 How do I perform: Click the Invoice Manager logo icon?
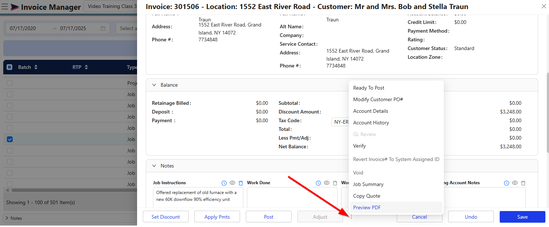(15, 7)
